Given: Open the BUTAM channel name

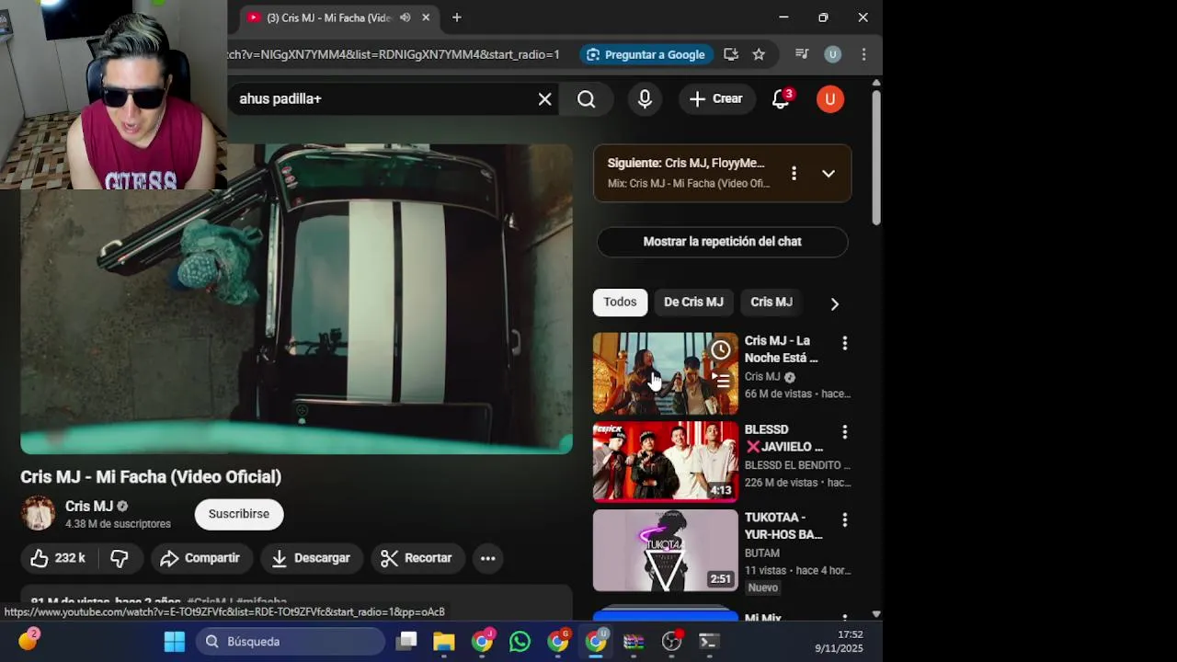Looking at the screenshot, I should [x=762, y=554].
